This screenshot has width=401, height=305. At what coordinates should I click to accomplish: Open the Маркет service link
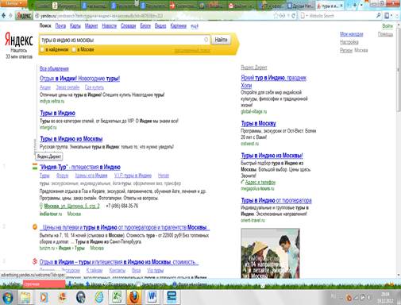point(91,26)
